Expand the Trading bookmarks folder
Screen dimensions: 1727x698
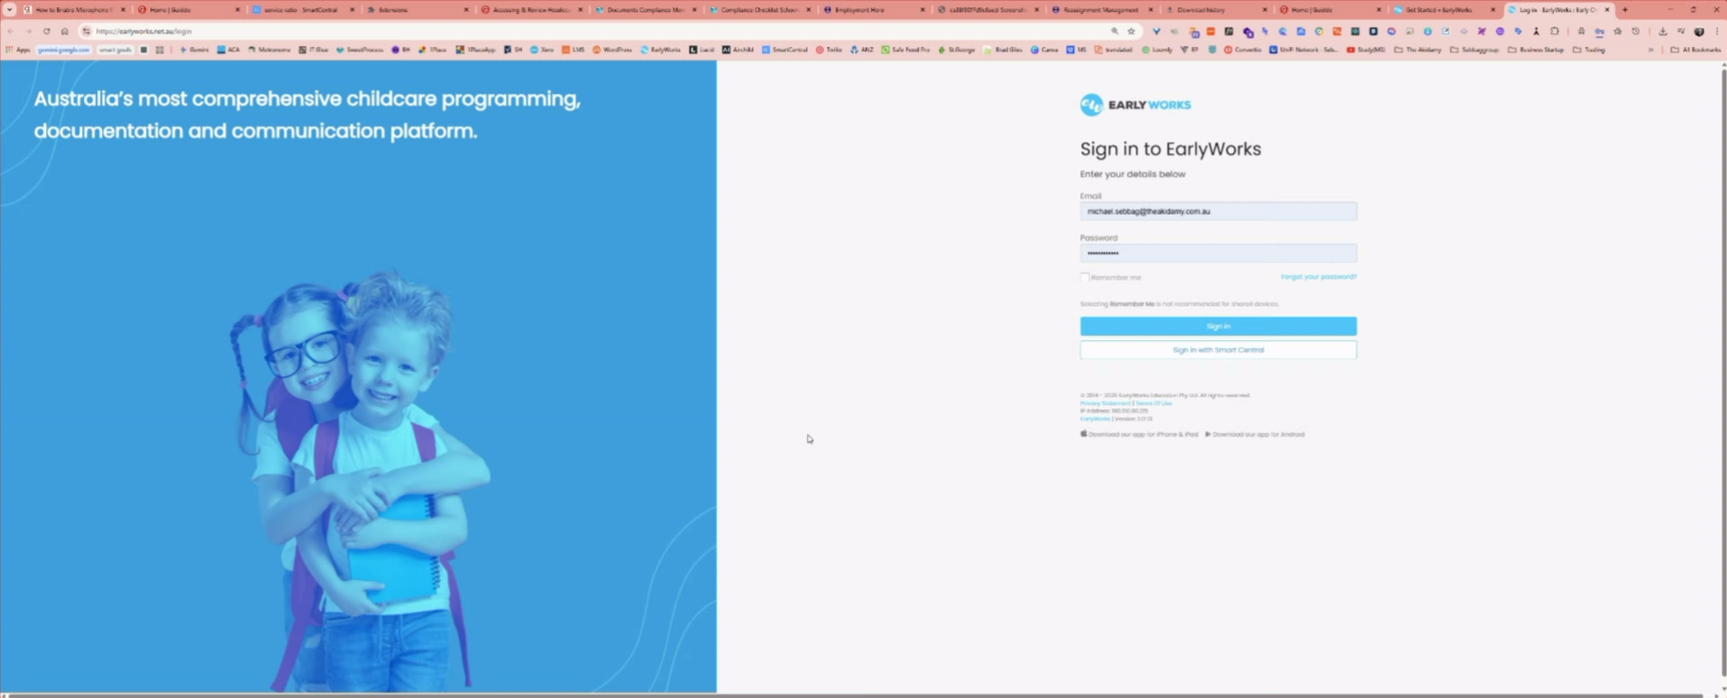point(1589,49)
